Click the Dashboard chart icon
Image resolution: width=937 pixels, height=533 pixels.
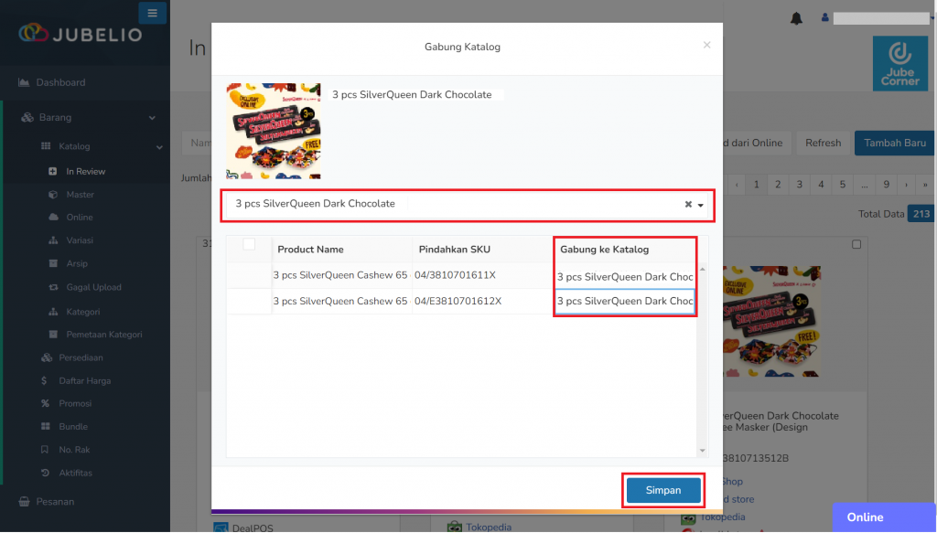[x=24, y=82]
